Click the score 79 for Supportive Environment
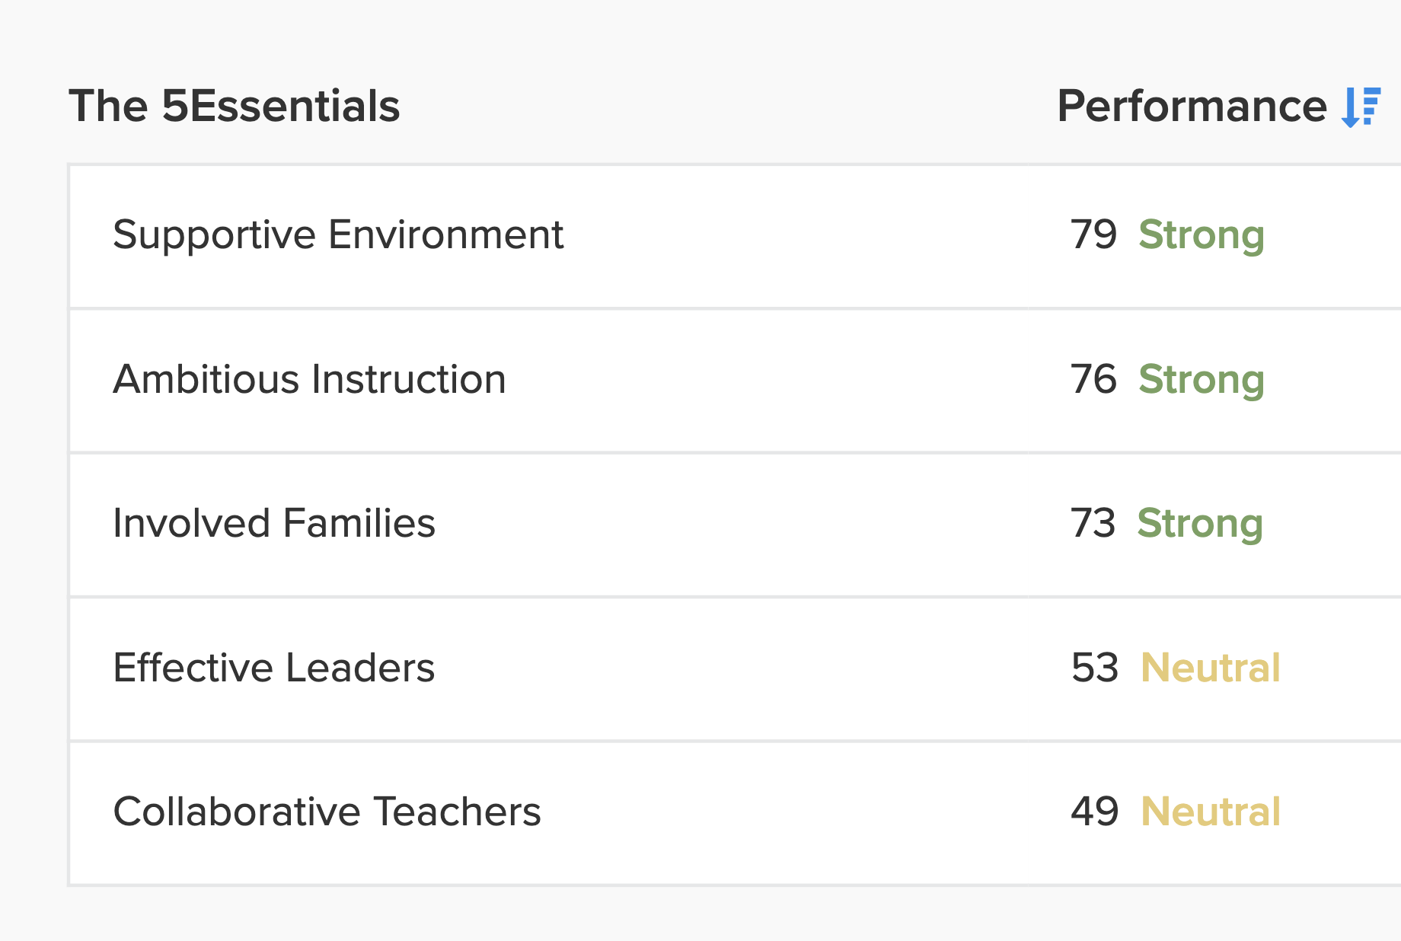Screen dimensions: 1401x941 (x=1093, y=234)
